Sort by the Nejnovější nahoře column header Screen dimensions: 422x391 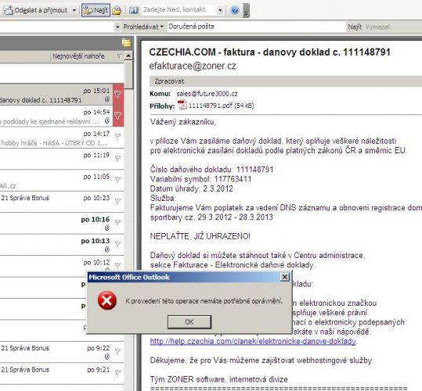pyautogui.click(x=78, y=56)
